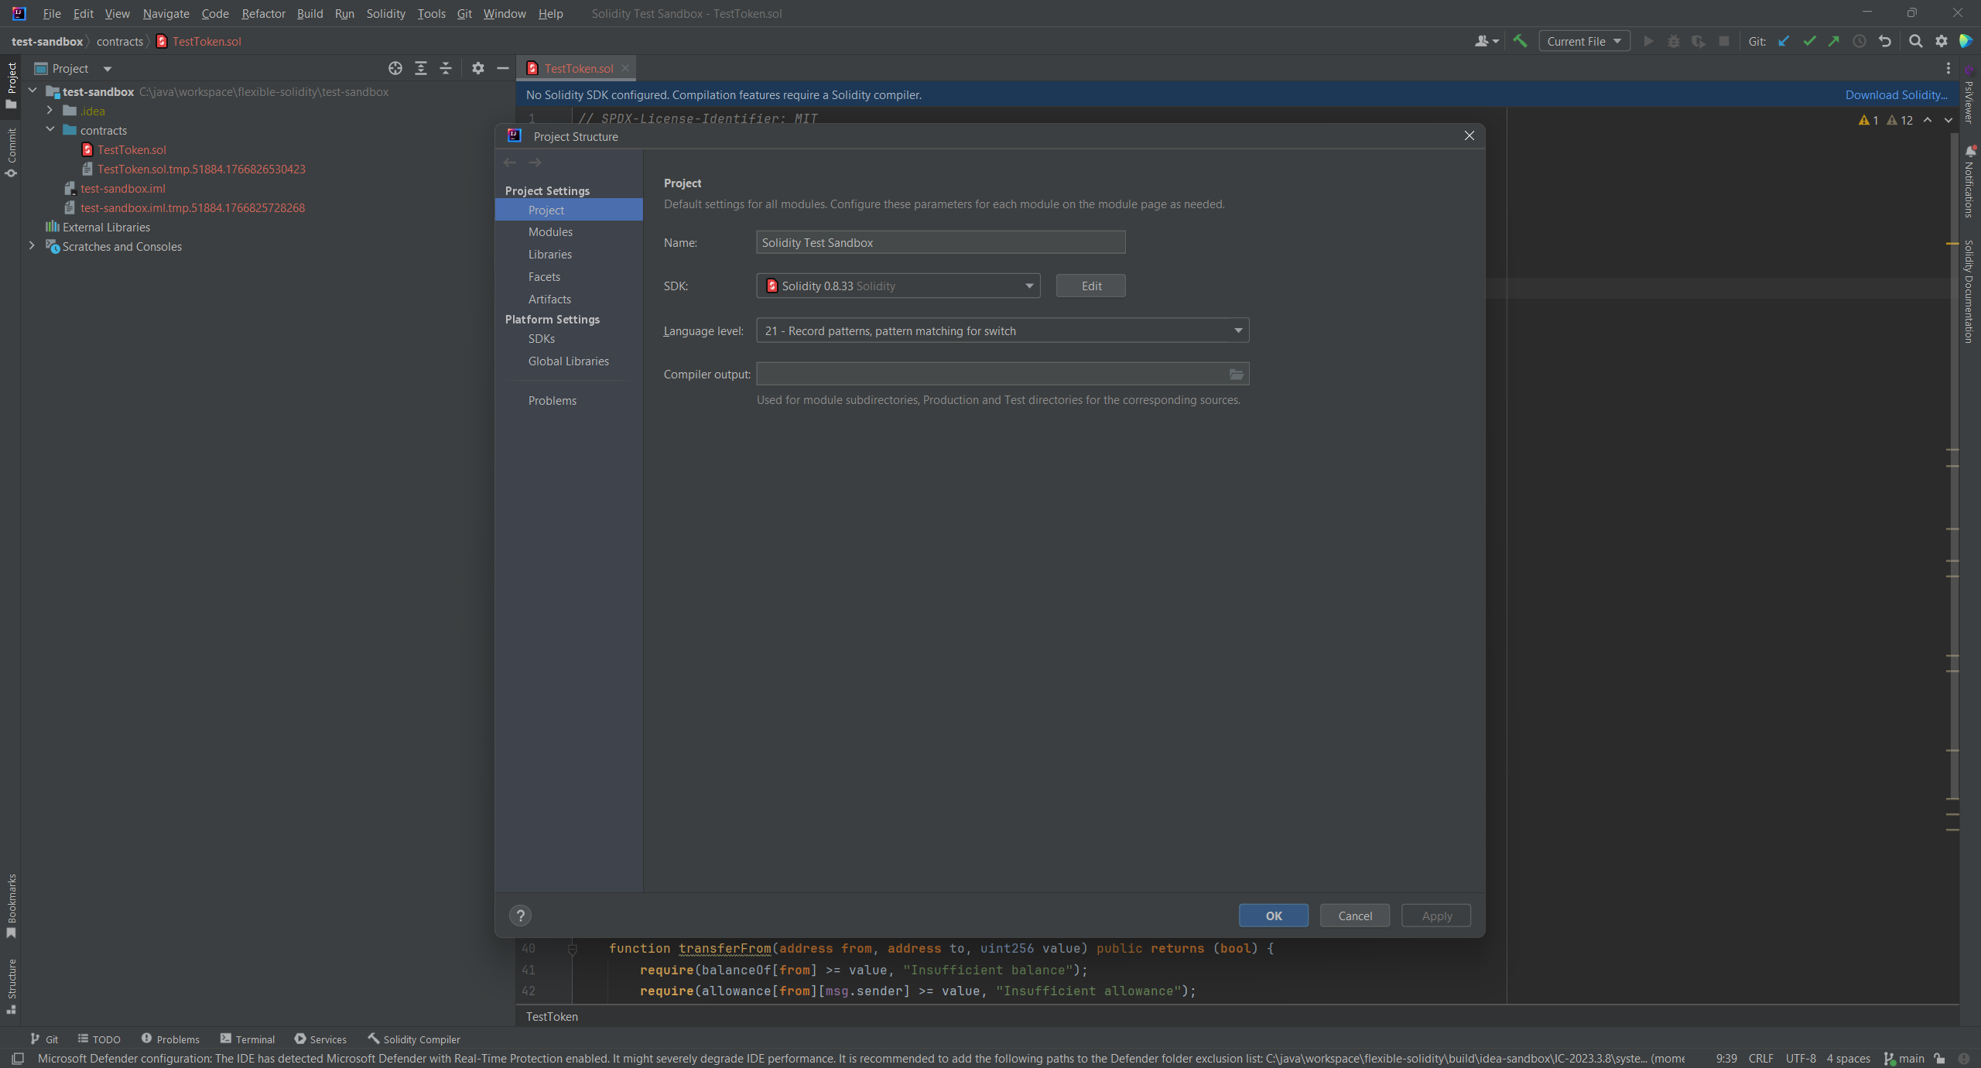Viewport: 1981px width, 1068px height.
Task: Open Search Everywhere magnifier icon
Action: (1916, 41)
